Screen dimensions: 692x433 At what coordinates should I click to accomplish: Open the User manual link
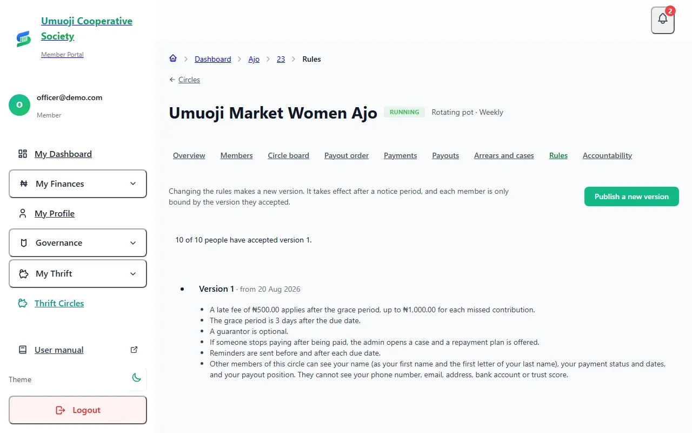[x=59, y=350]
